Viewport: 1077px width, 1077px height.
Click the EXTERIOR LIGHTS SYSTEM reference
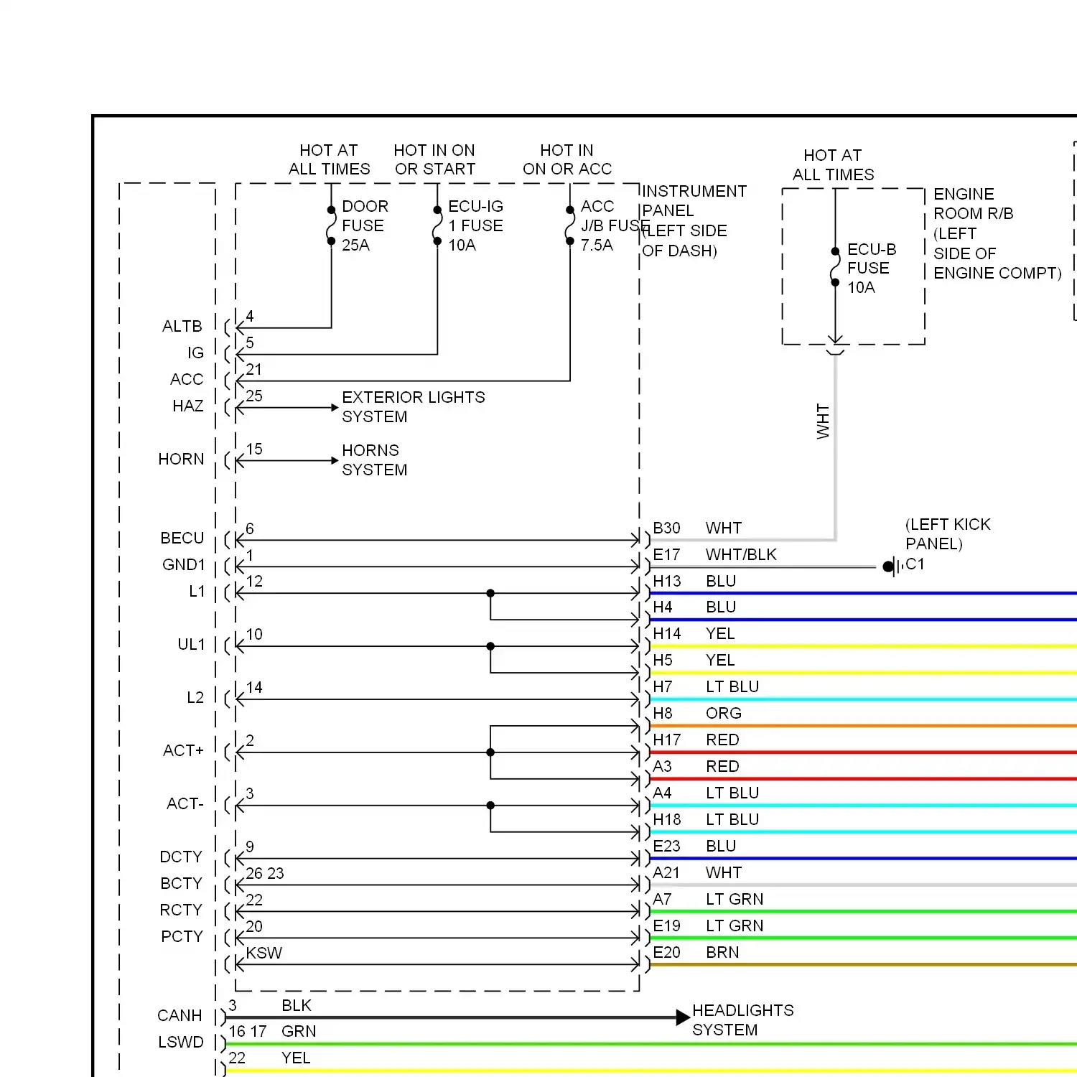click(x=414, y=406)
